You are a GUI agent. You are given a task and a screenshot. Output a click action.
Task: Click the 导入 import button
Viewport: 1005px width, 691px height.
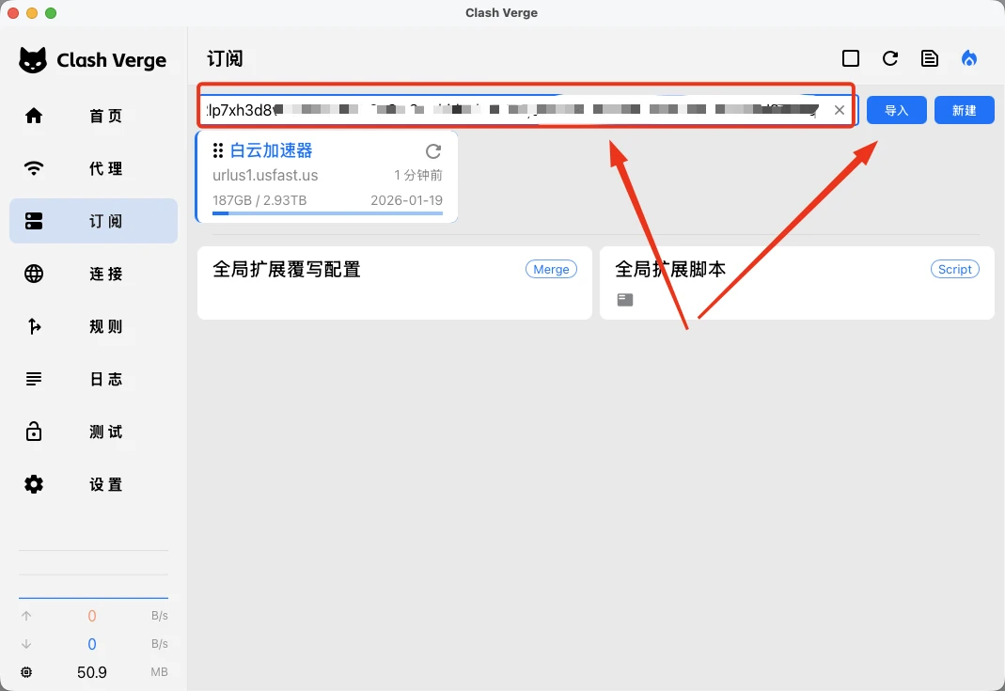896,110
